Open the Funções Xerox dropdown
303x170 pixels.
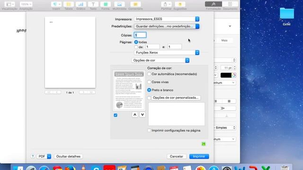pyautogui.click(x=167, y=52)
